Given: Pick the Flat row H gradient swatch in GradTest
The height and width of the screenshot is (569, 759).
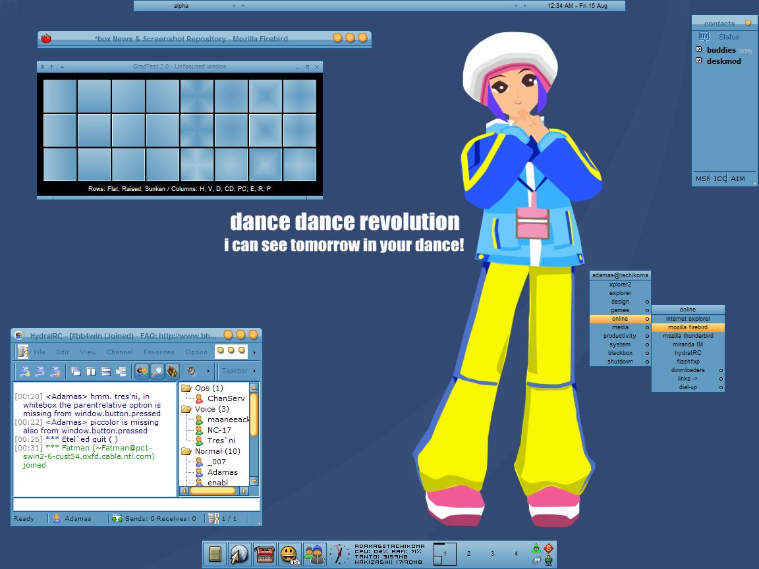Looking at the screenshot, I should coord(60,95).
